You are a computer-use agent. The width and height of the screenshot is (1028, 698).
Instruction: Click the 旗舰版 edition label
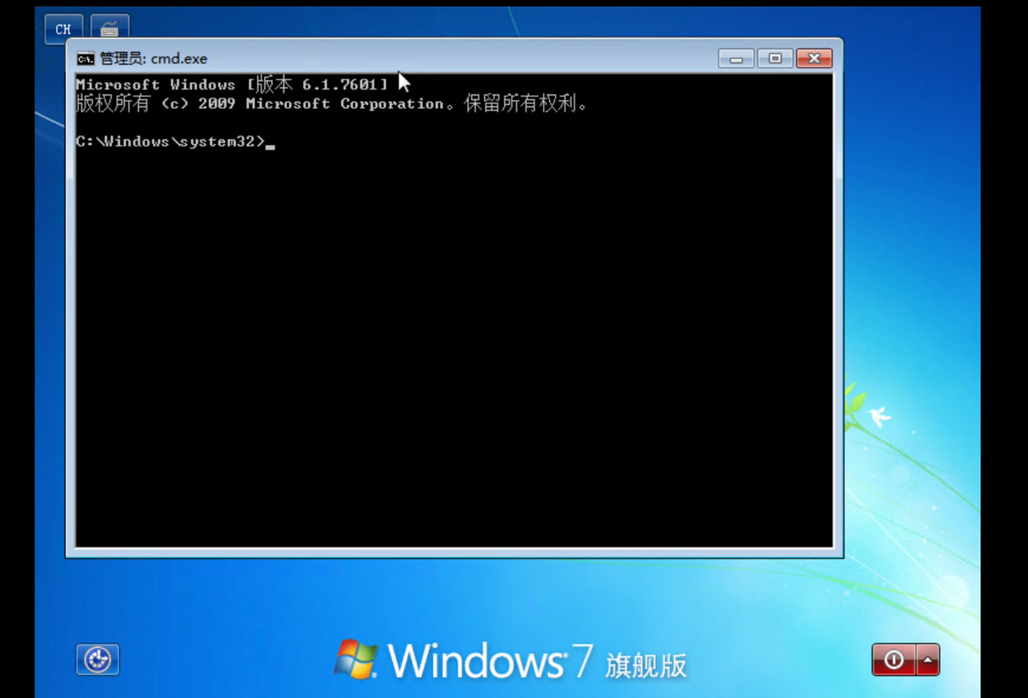click(646, 665)
